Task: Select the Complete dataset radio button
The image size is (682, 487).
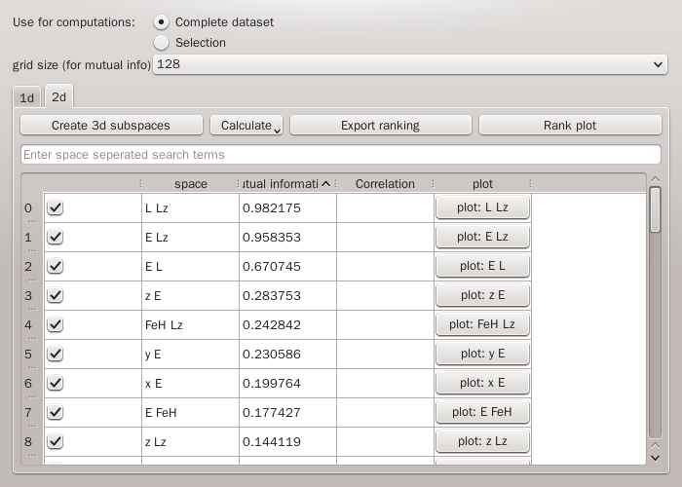Action: click(x=162, y=22)
